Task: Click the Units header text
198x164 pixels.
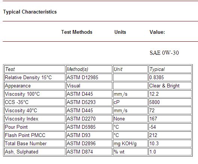Action: (x=120, y=32)
